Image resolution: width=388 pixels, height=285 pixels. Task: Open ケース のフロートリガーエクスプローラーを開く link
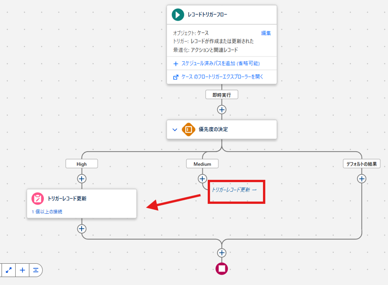click(222, 77)
